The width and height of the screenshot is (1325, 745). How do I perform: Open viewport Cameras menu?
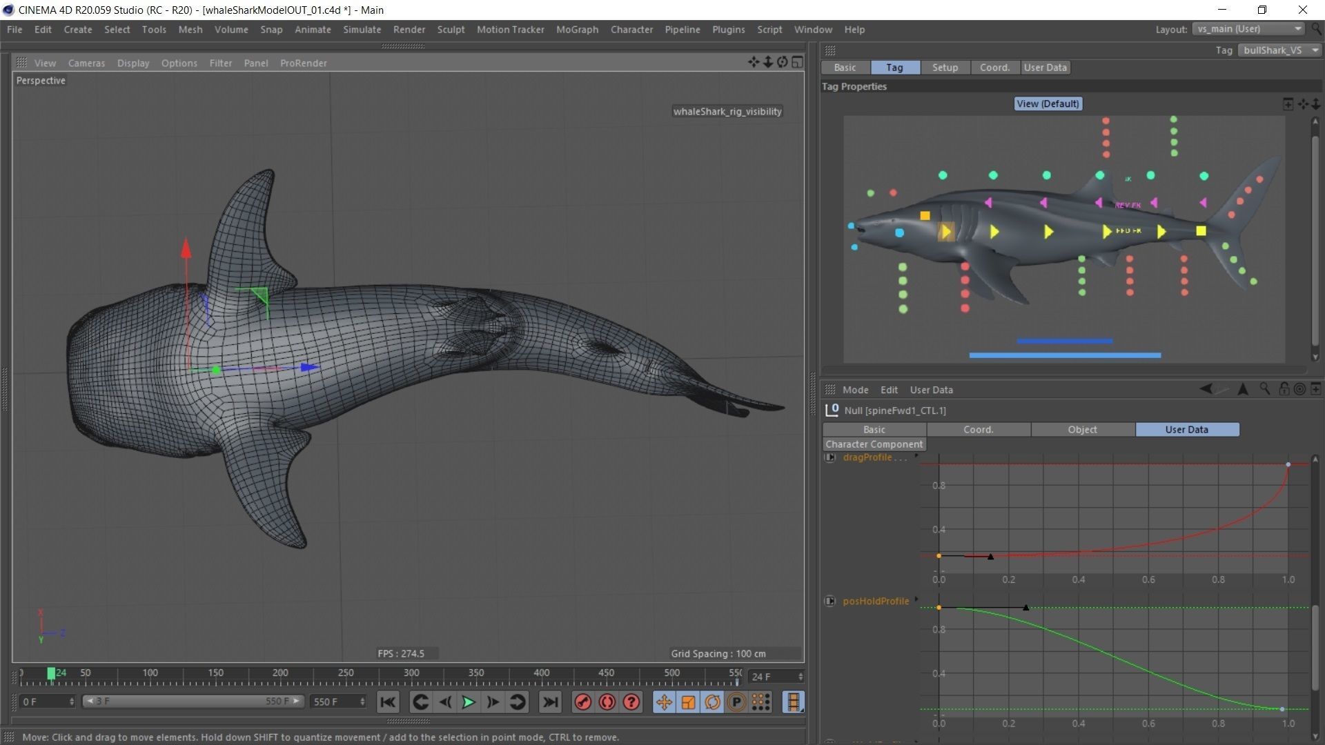(x=86, y=63)
